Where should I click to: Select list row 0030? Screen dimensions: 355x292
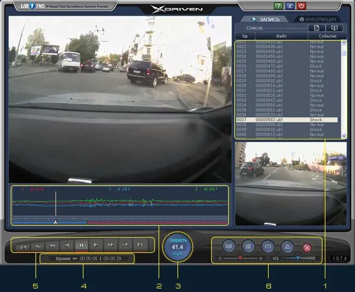coord(287,86)
